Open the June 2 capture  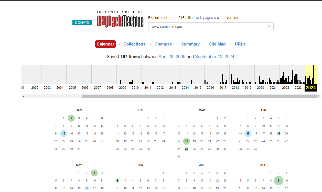click(117, 180)
